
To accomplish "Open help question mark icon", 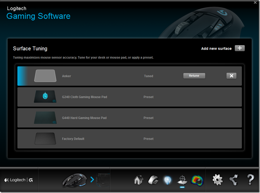I will click(250, 179).
